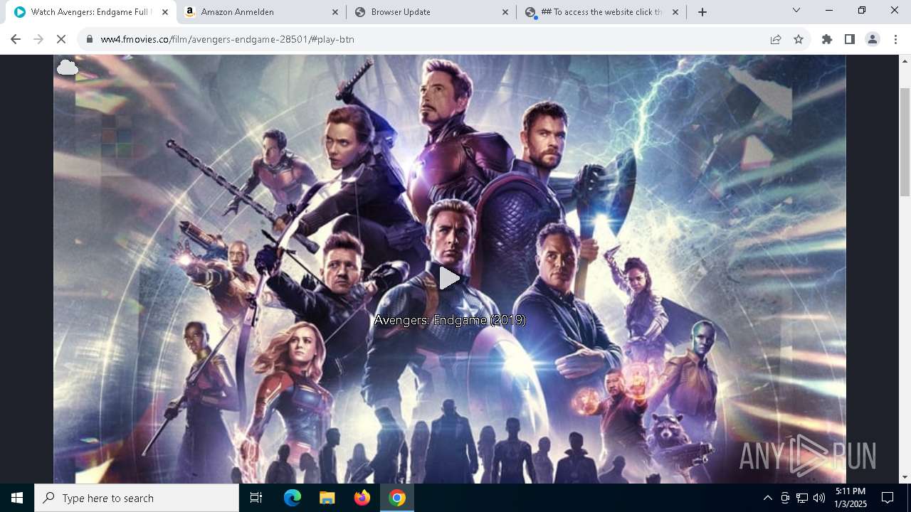Stop loading the page
This screenshot has height=512, width=911.
61,39
